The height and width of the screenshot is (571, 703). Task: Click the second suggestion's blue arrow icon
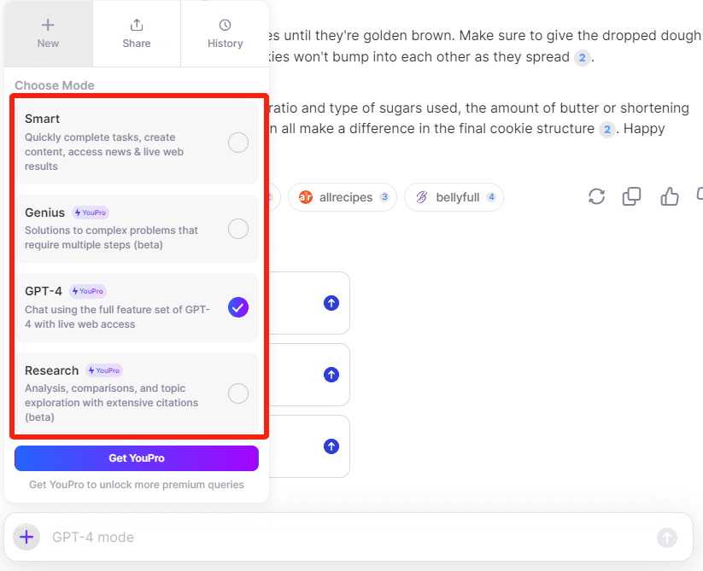pos(331,375)
